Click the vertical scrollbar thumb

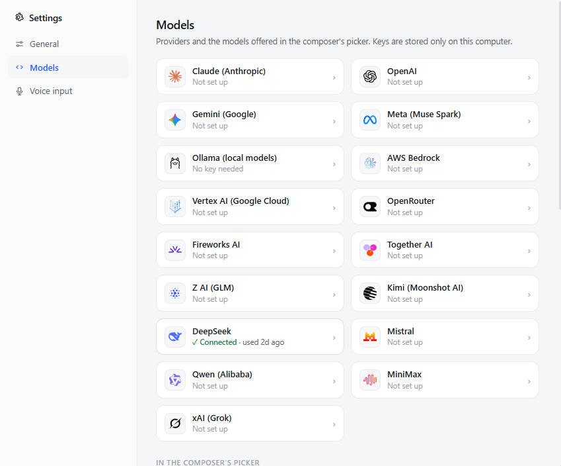[560, 106]
